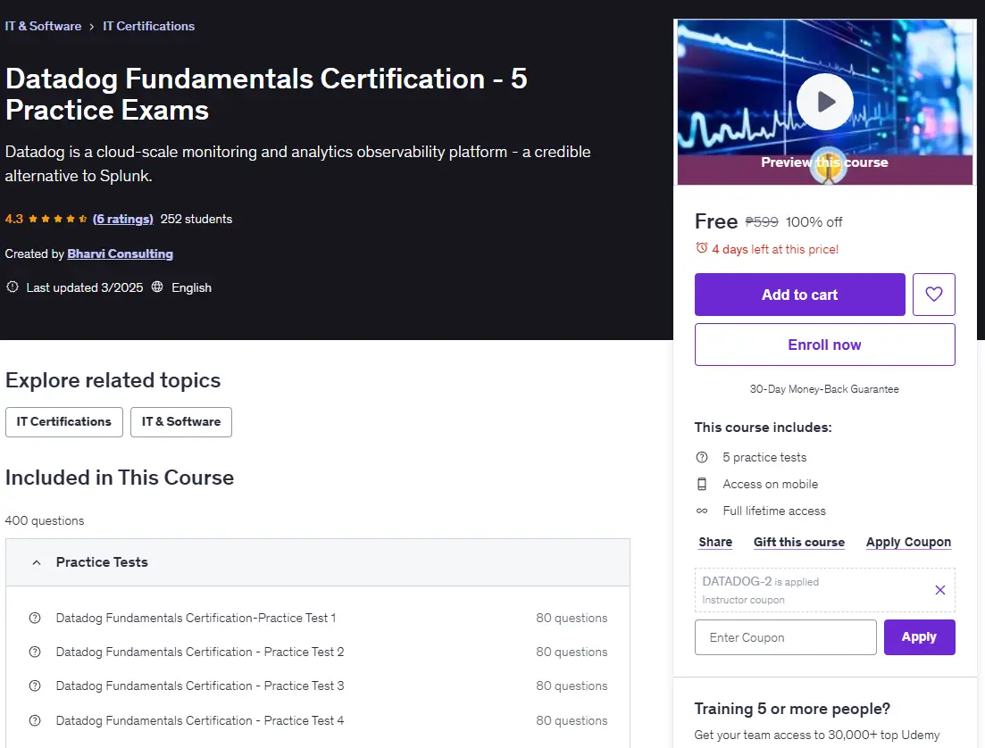
Task: Remove the applied DATADOG-2 coupon
Action: click(x=939, y=590)
